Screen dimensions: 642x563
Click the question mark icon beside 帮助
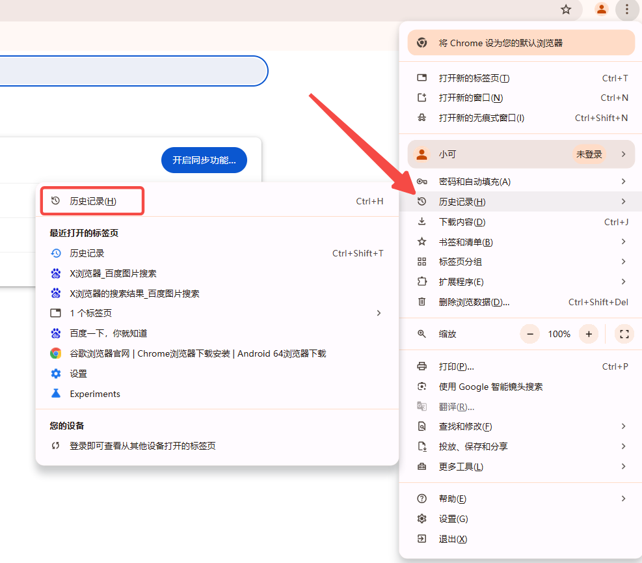tap(421, 499)
